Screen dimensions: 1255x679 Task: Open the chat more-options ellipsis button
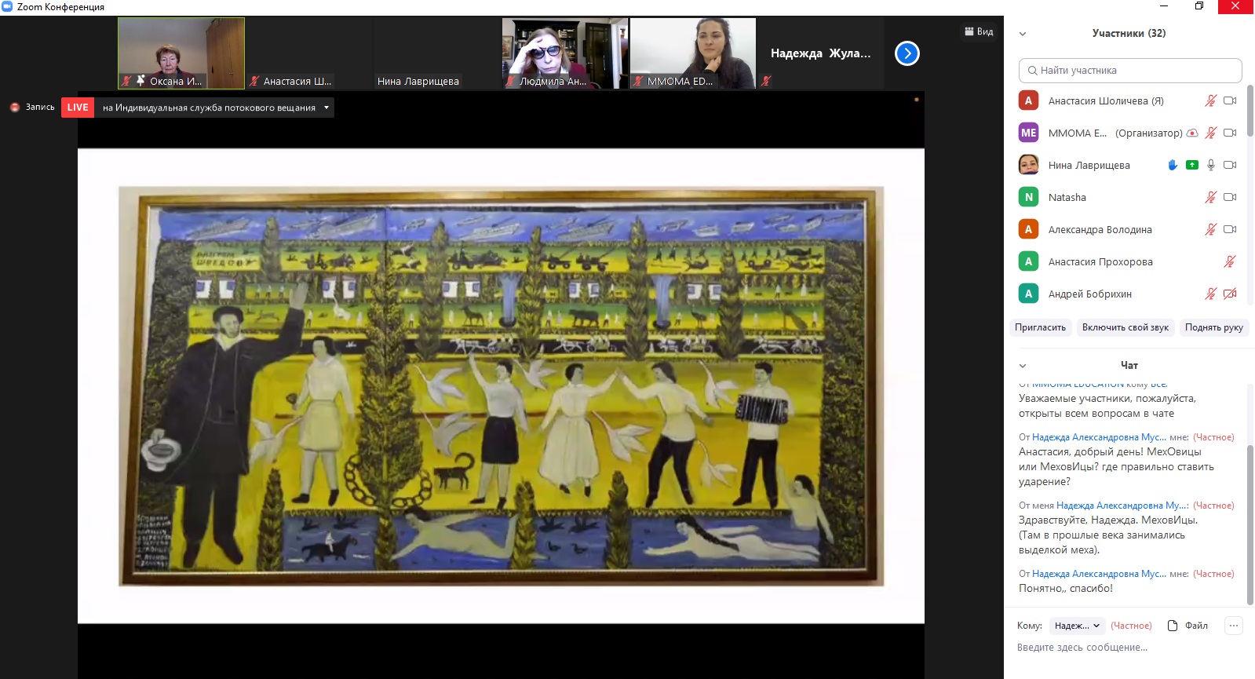click(x=1233, y=626)
